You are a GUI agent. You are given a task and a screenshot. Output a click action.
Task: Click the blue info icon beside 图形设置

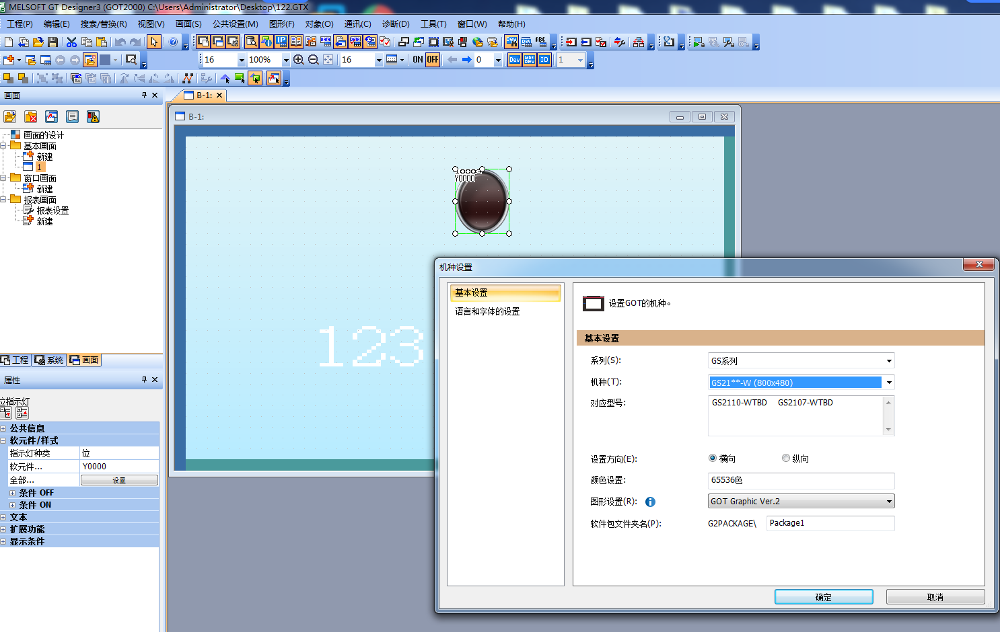650,502
